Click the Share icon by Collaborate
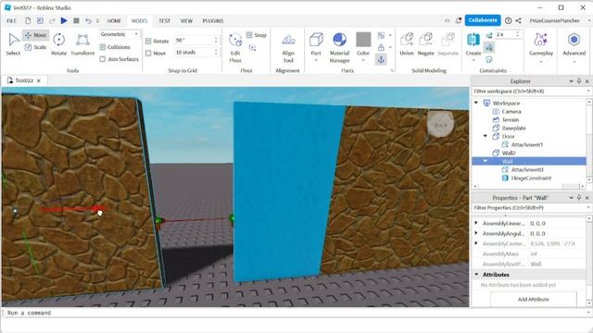The height and width of the screenshot is (333, 593). (518, 20)
